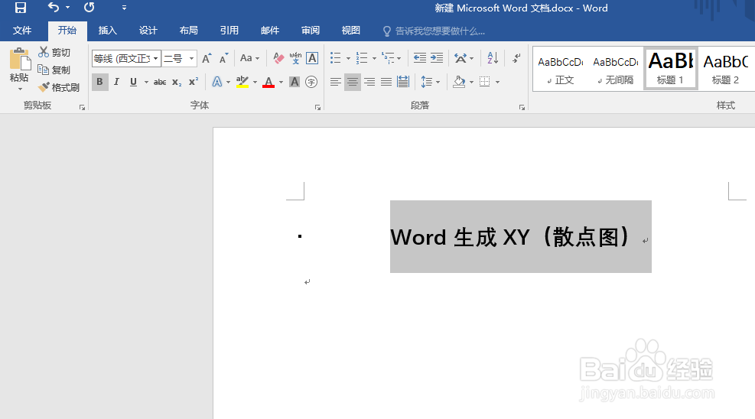The height and width of the screenshot is (419, 755).
Task: Undo the last action
Action: pos(54,8)
